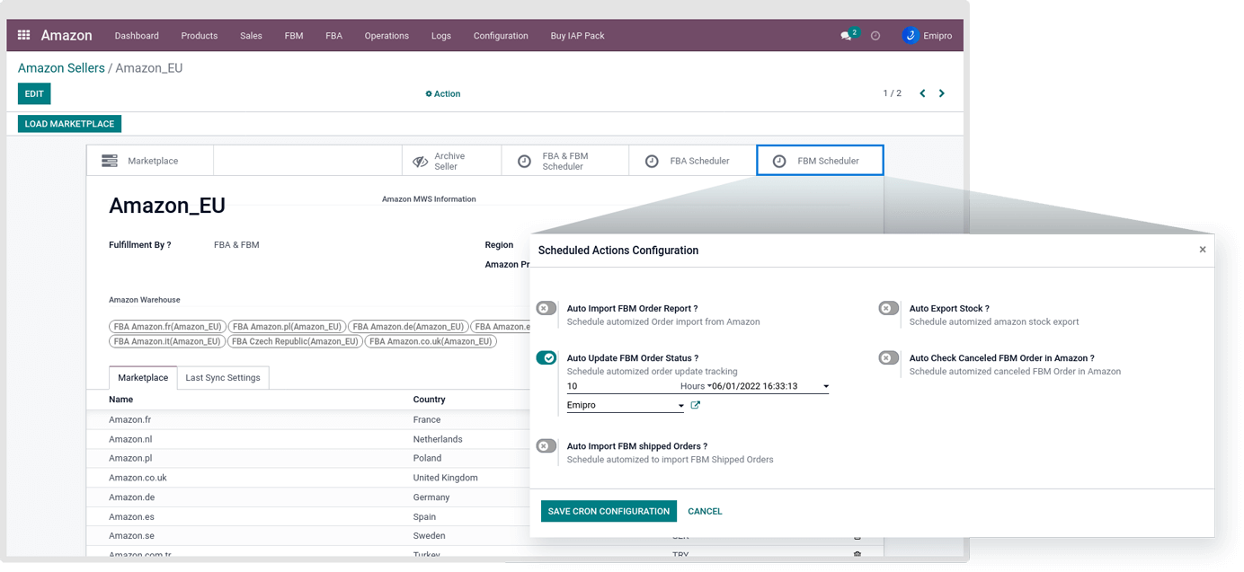This screenshot has width=1244, height=572.
Task: Open the FBA Scheduler stat button
Action: (x=691, y=161)
